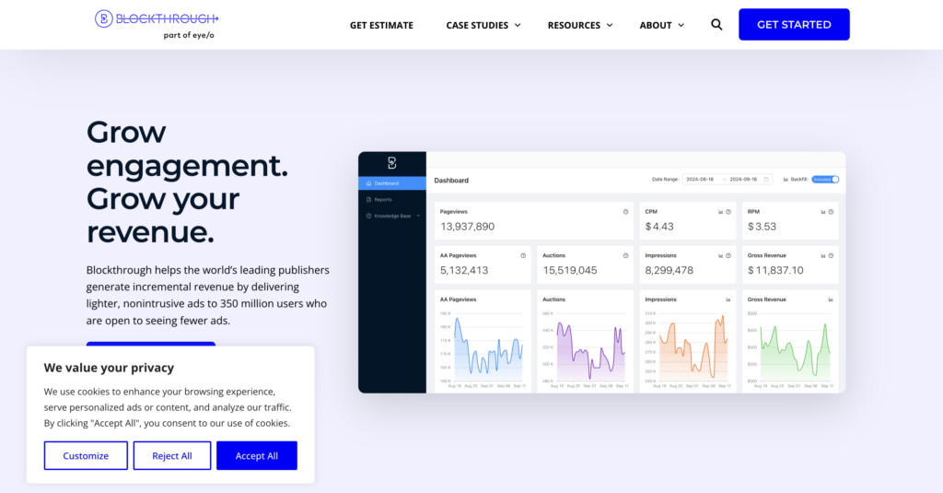Viewport: 943px width, 493px height.
Task: Click Gross Revenue value card help icon
Action: point(832,256)
